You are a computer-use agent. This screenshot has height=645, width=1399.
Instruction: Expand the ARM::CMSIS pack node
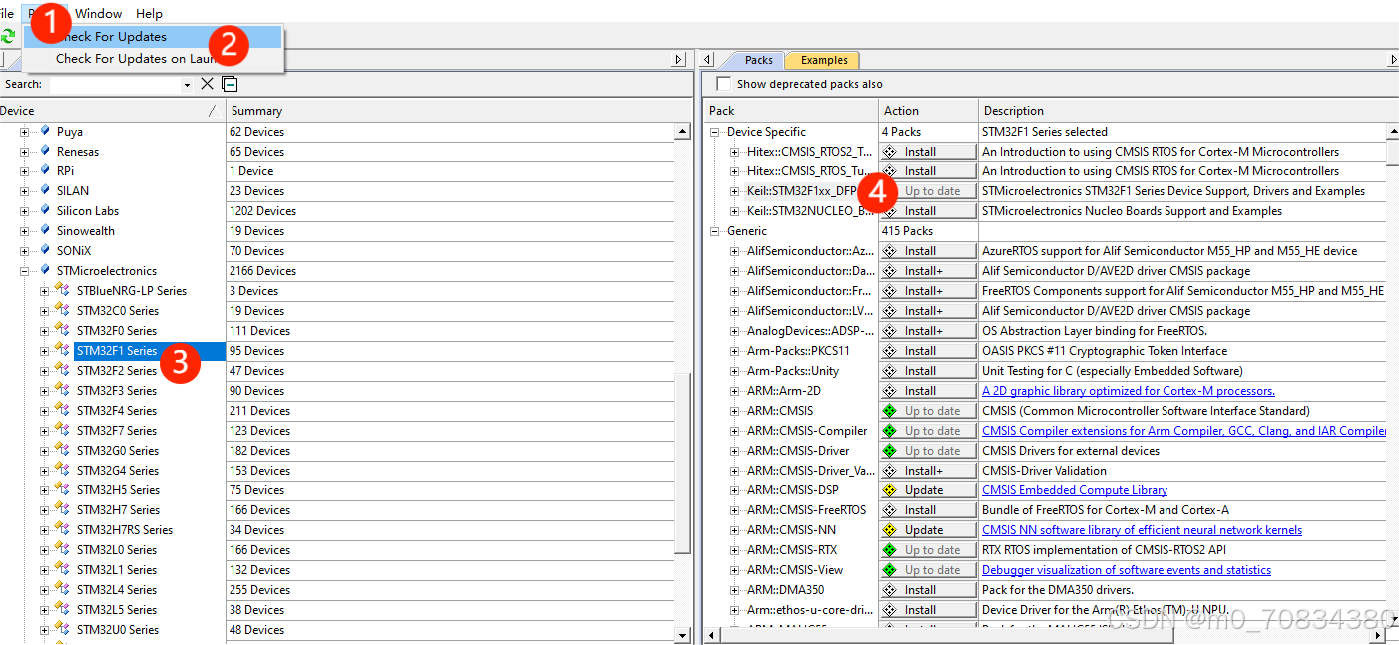[x=735, y=411]
